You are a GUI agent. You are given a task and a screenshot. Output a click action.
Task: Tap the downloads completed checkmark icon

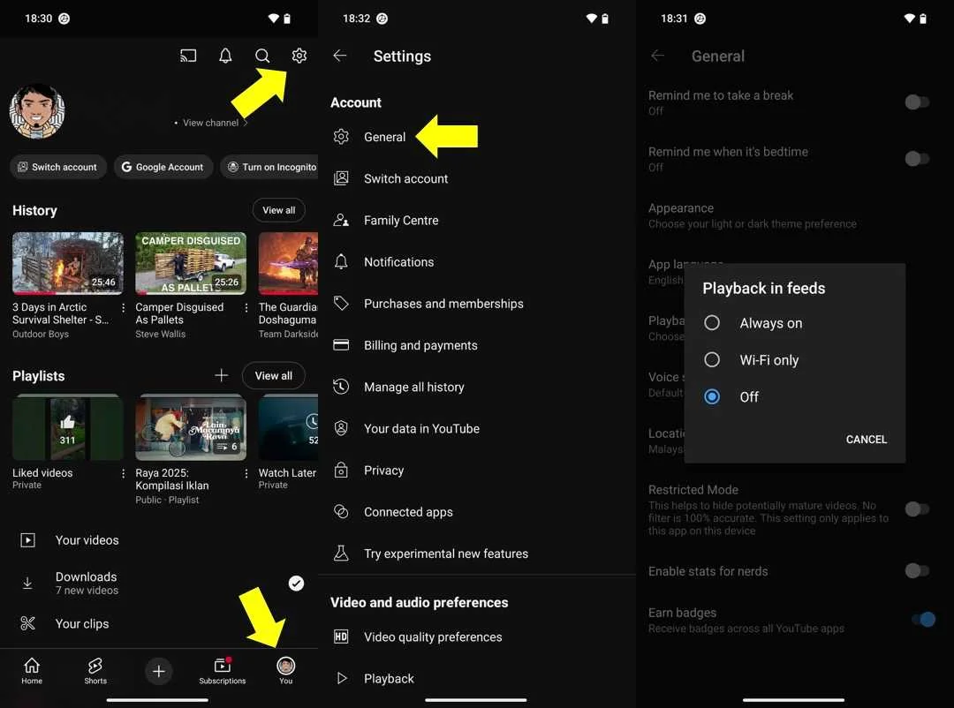[296, 584]
